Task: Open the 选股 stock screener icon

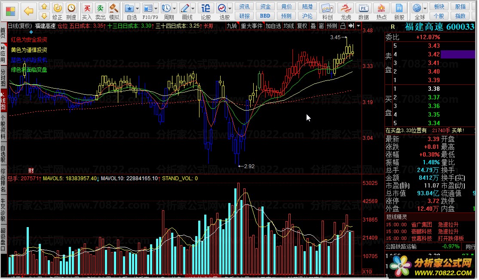Action: pyautogui.click(x=222, y=8)
